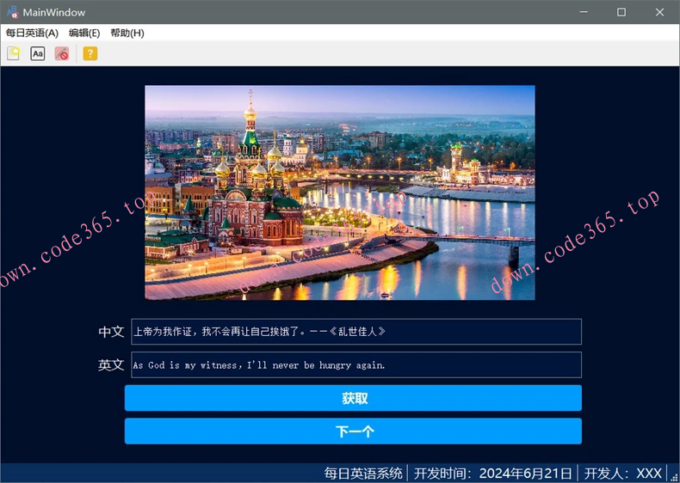Click the app icon in title bar
This screenshot has width=680, height=483.
[x=12, y=12]
